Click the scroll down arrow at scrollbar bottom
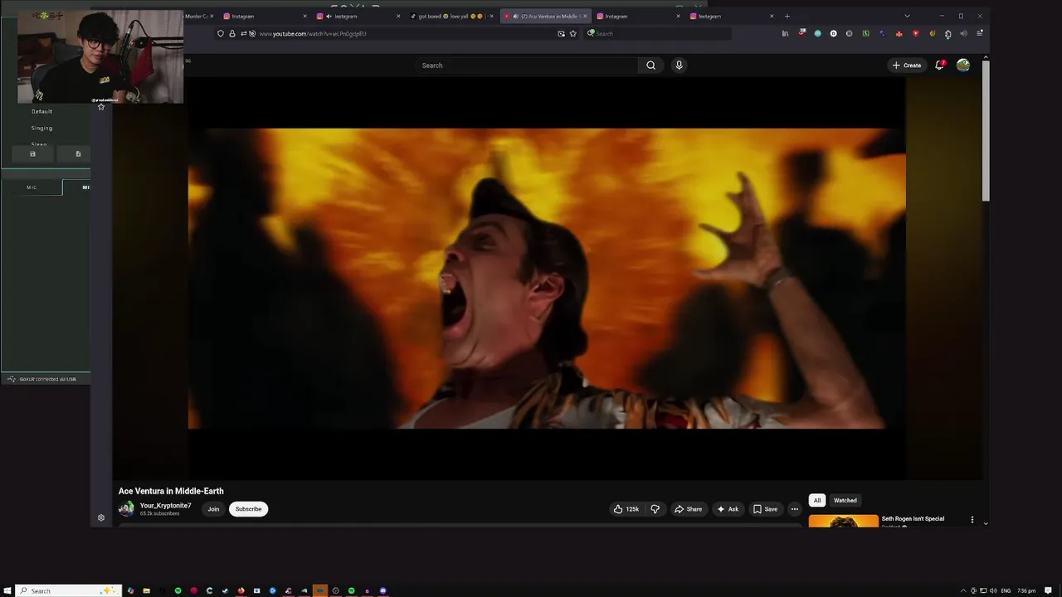This screenshot has height=597, width=1062. (x=986, y=523)
